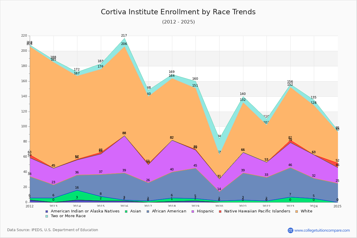Screen dimensions: 357x238
Task: Toggle Two or More Race legend item
Action: click(x=65, y=216)
